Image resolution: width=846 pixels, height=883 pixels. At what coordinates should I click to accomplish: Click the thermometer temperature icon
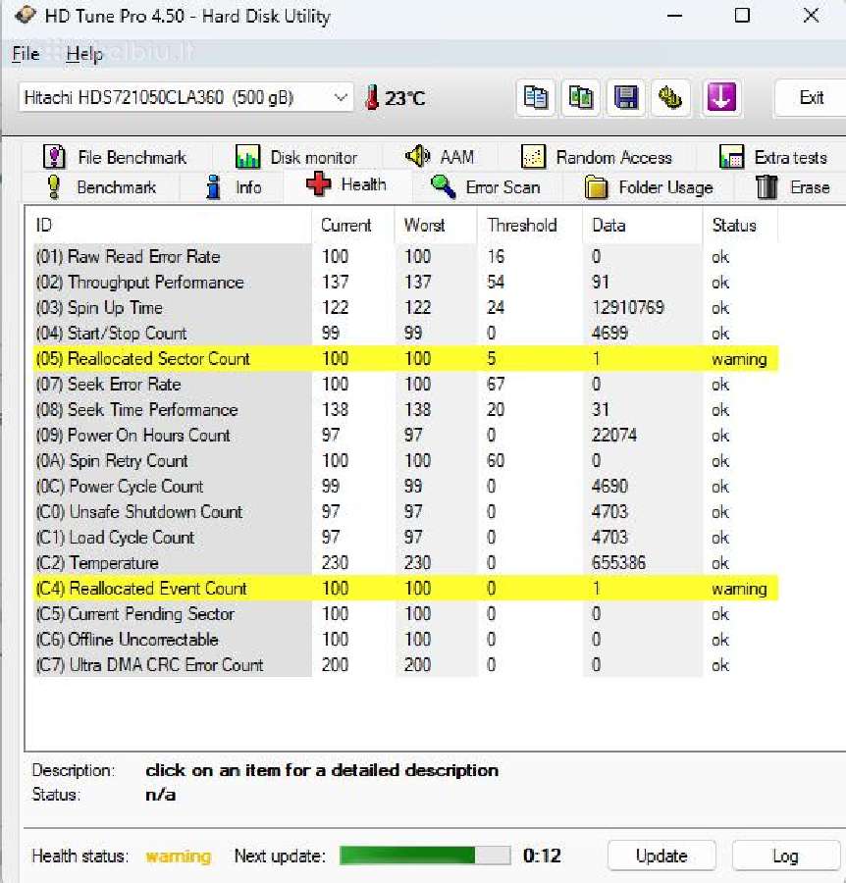372,98
